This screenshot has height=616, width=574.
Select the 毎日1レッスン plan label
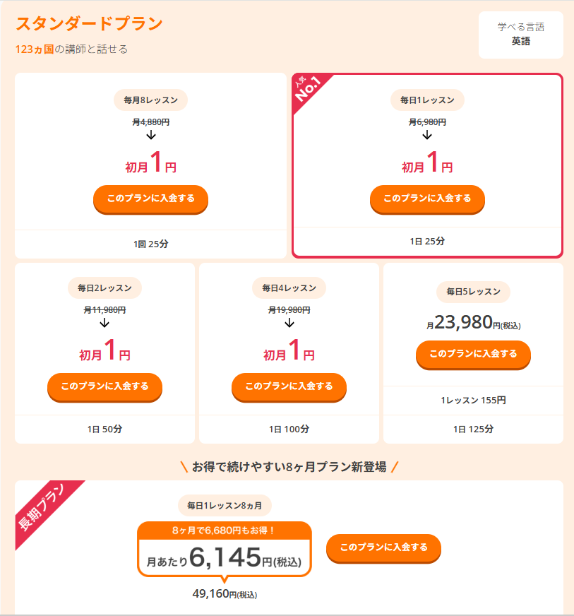point(427,100)
